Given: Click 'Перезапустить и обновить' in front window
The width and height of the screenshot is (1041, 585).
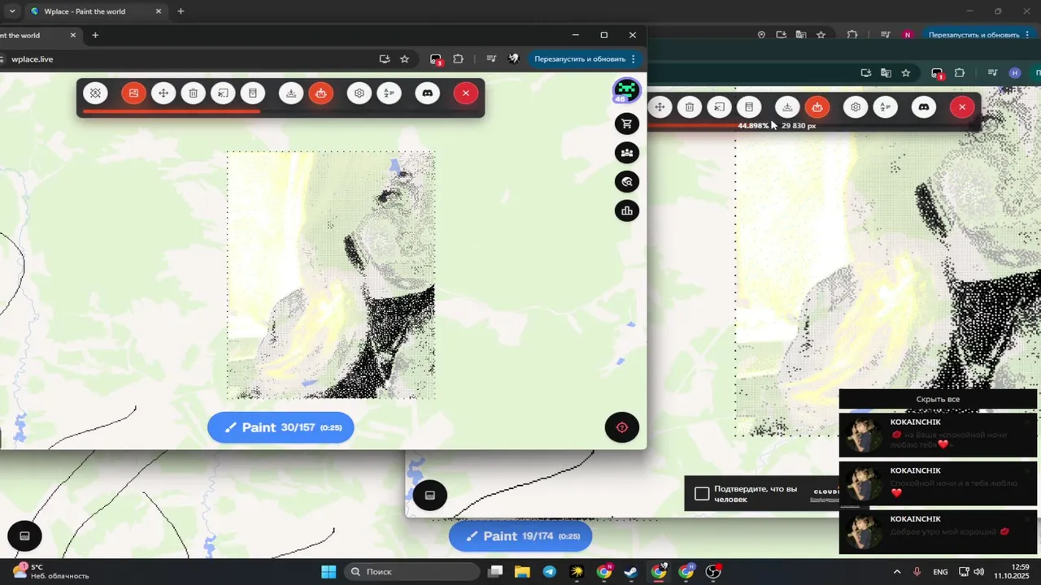Looking at the screenshot, I should (580, 59).
